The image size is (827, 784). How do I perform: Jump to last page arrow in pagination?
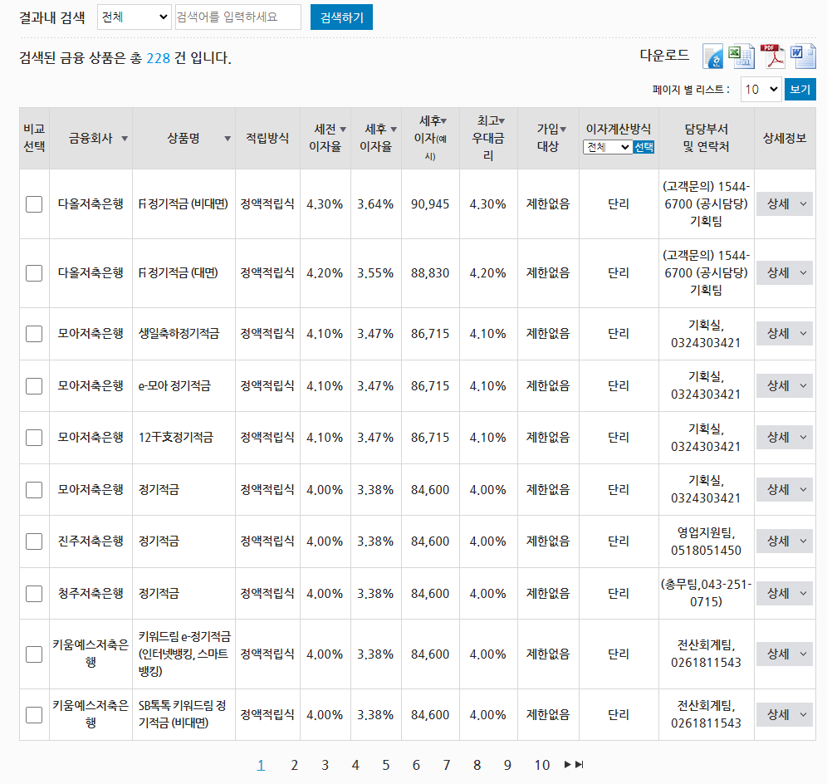pyautogui.click(x=579, y=764)
